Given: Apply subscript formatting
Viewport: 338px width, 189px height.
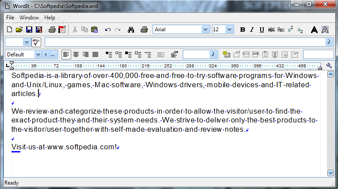Looking at the screenshot, I should pyautogui.click(x=300, y=30).
